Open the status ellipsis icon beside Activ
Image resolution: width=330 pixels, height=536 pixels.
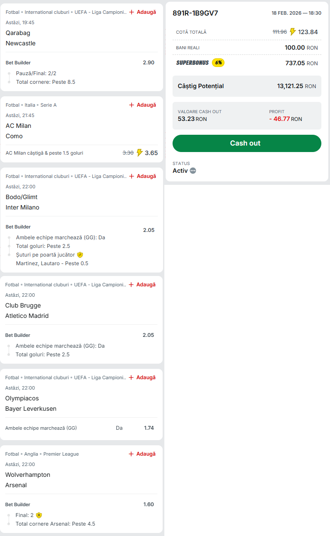pos(193,171)
